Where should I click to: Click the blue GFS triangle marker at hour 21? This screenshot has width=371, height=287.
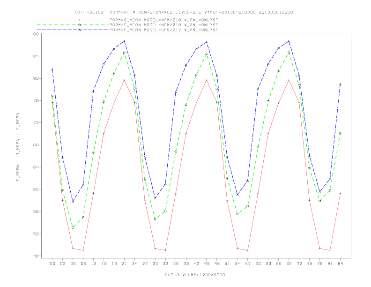[124, 41]
